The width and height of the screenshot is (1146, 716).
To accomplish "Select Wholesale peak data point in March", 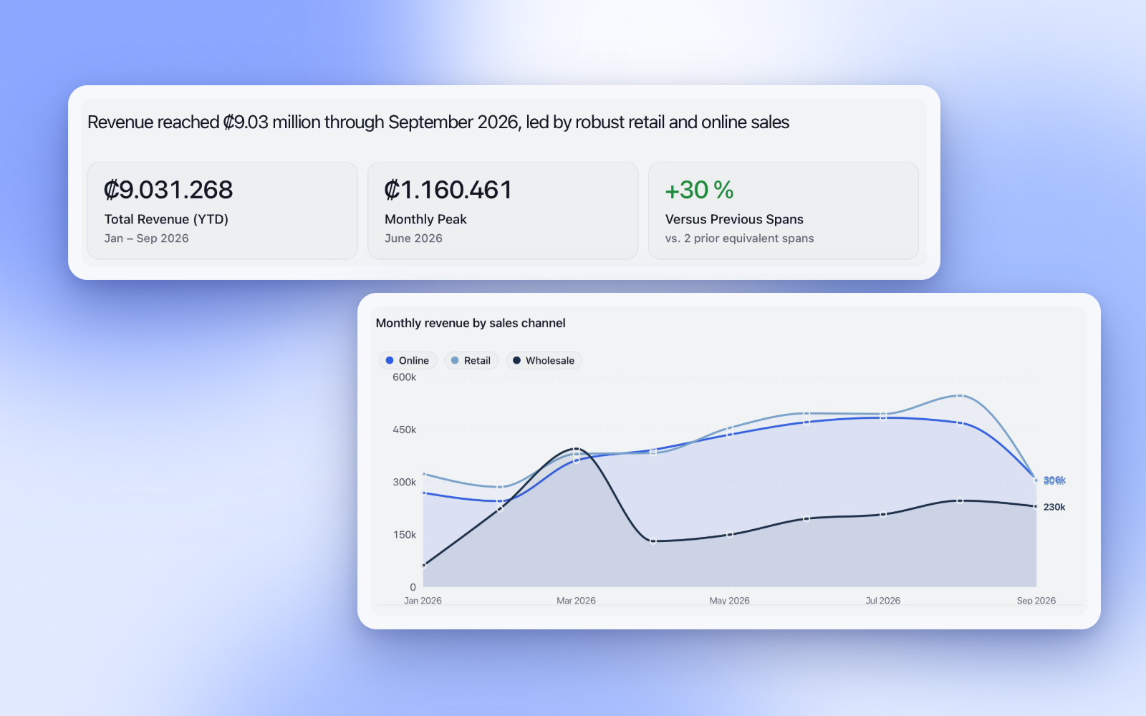I will (577, 449).
